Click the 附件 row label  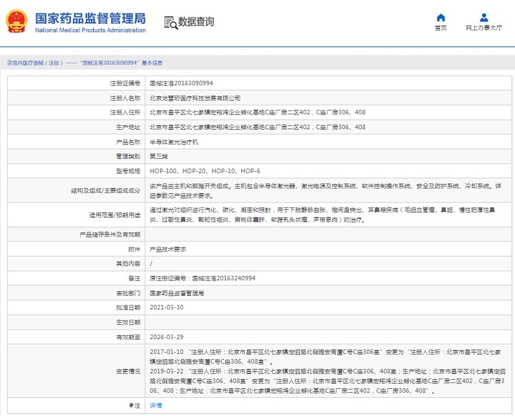click(x=134, y=249)
